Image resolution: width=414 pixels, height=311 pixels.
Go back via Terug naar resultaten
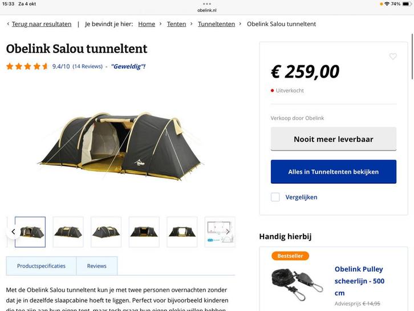pyautogui.click(x=41, y=24)
